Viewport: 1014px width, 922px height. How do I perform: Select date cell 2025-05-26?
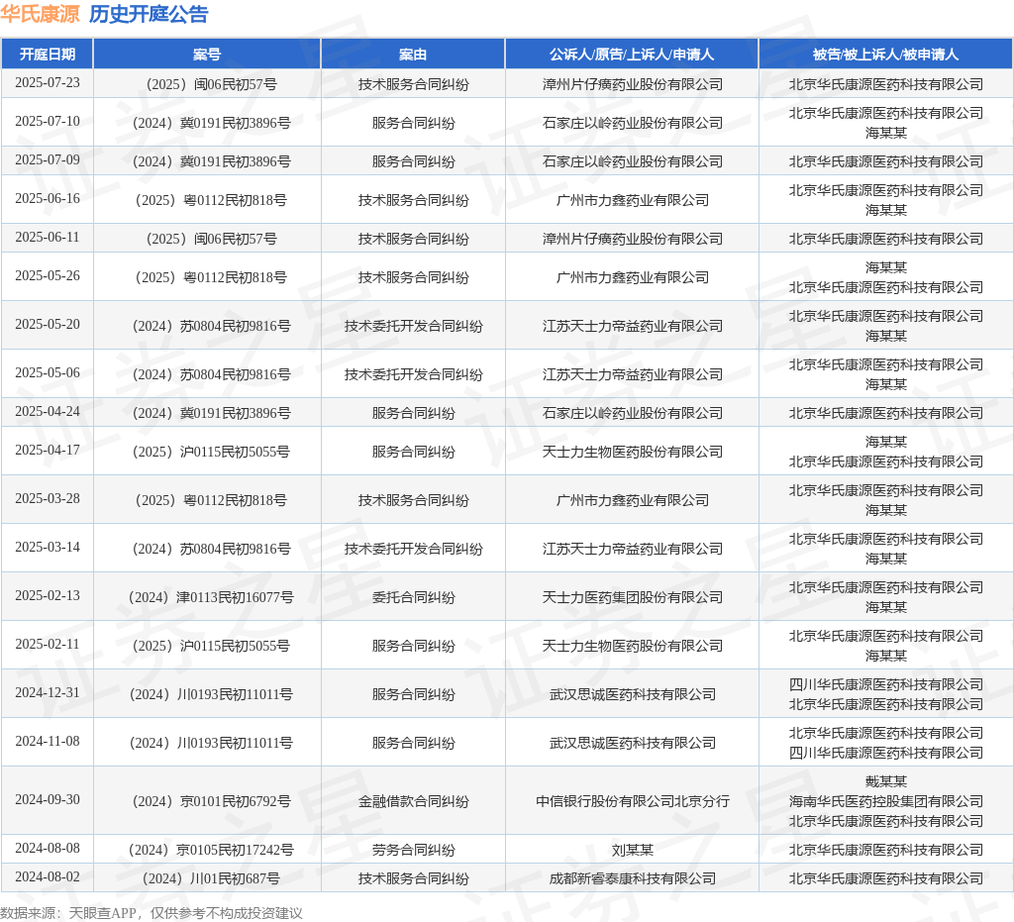coord(48,276)
